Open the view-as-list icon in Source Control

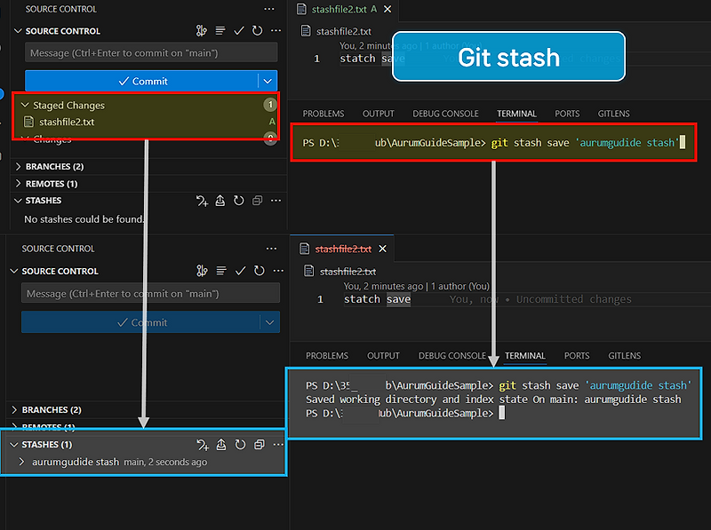[x=220, y=30]
